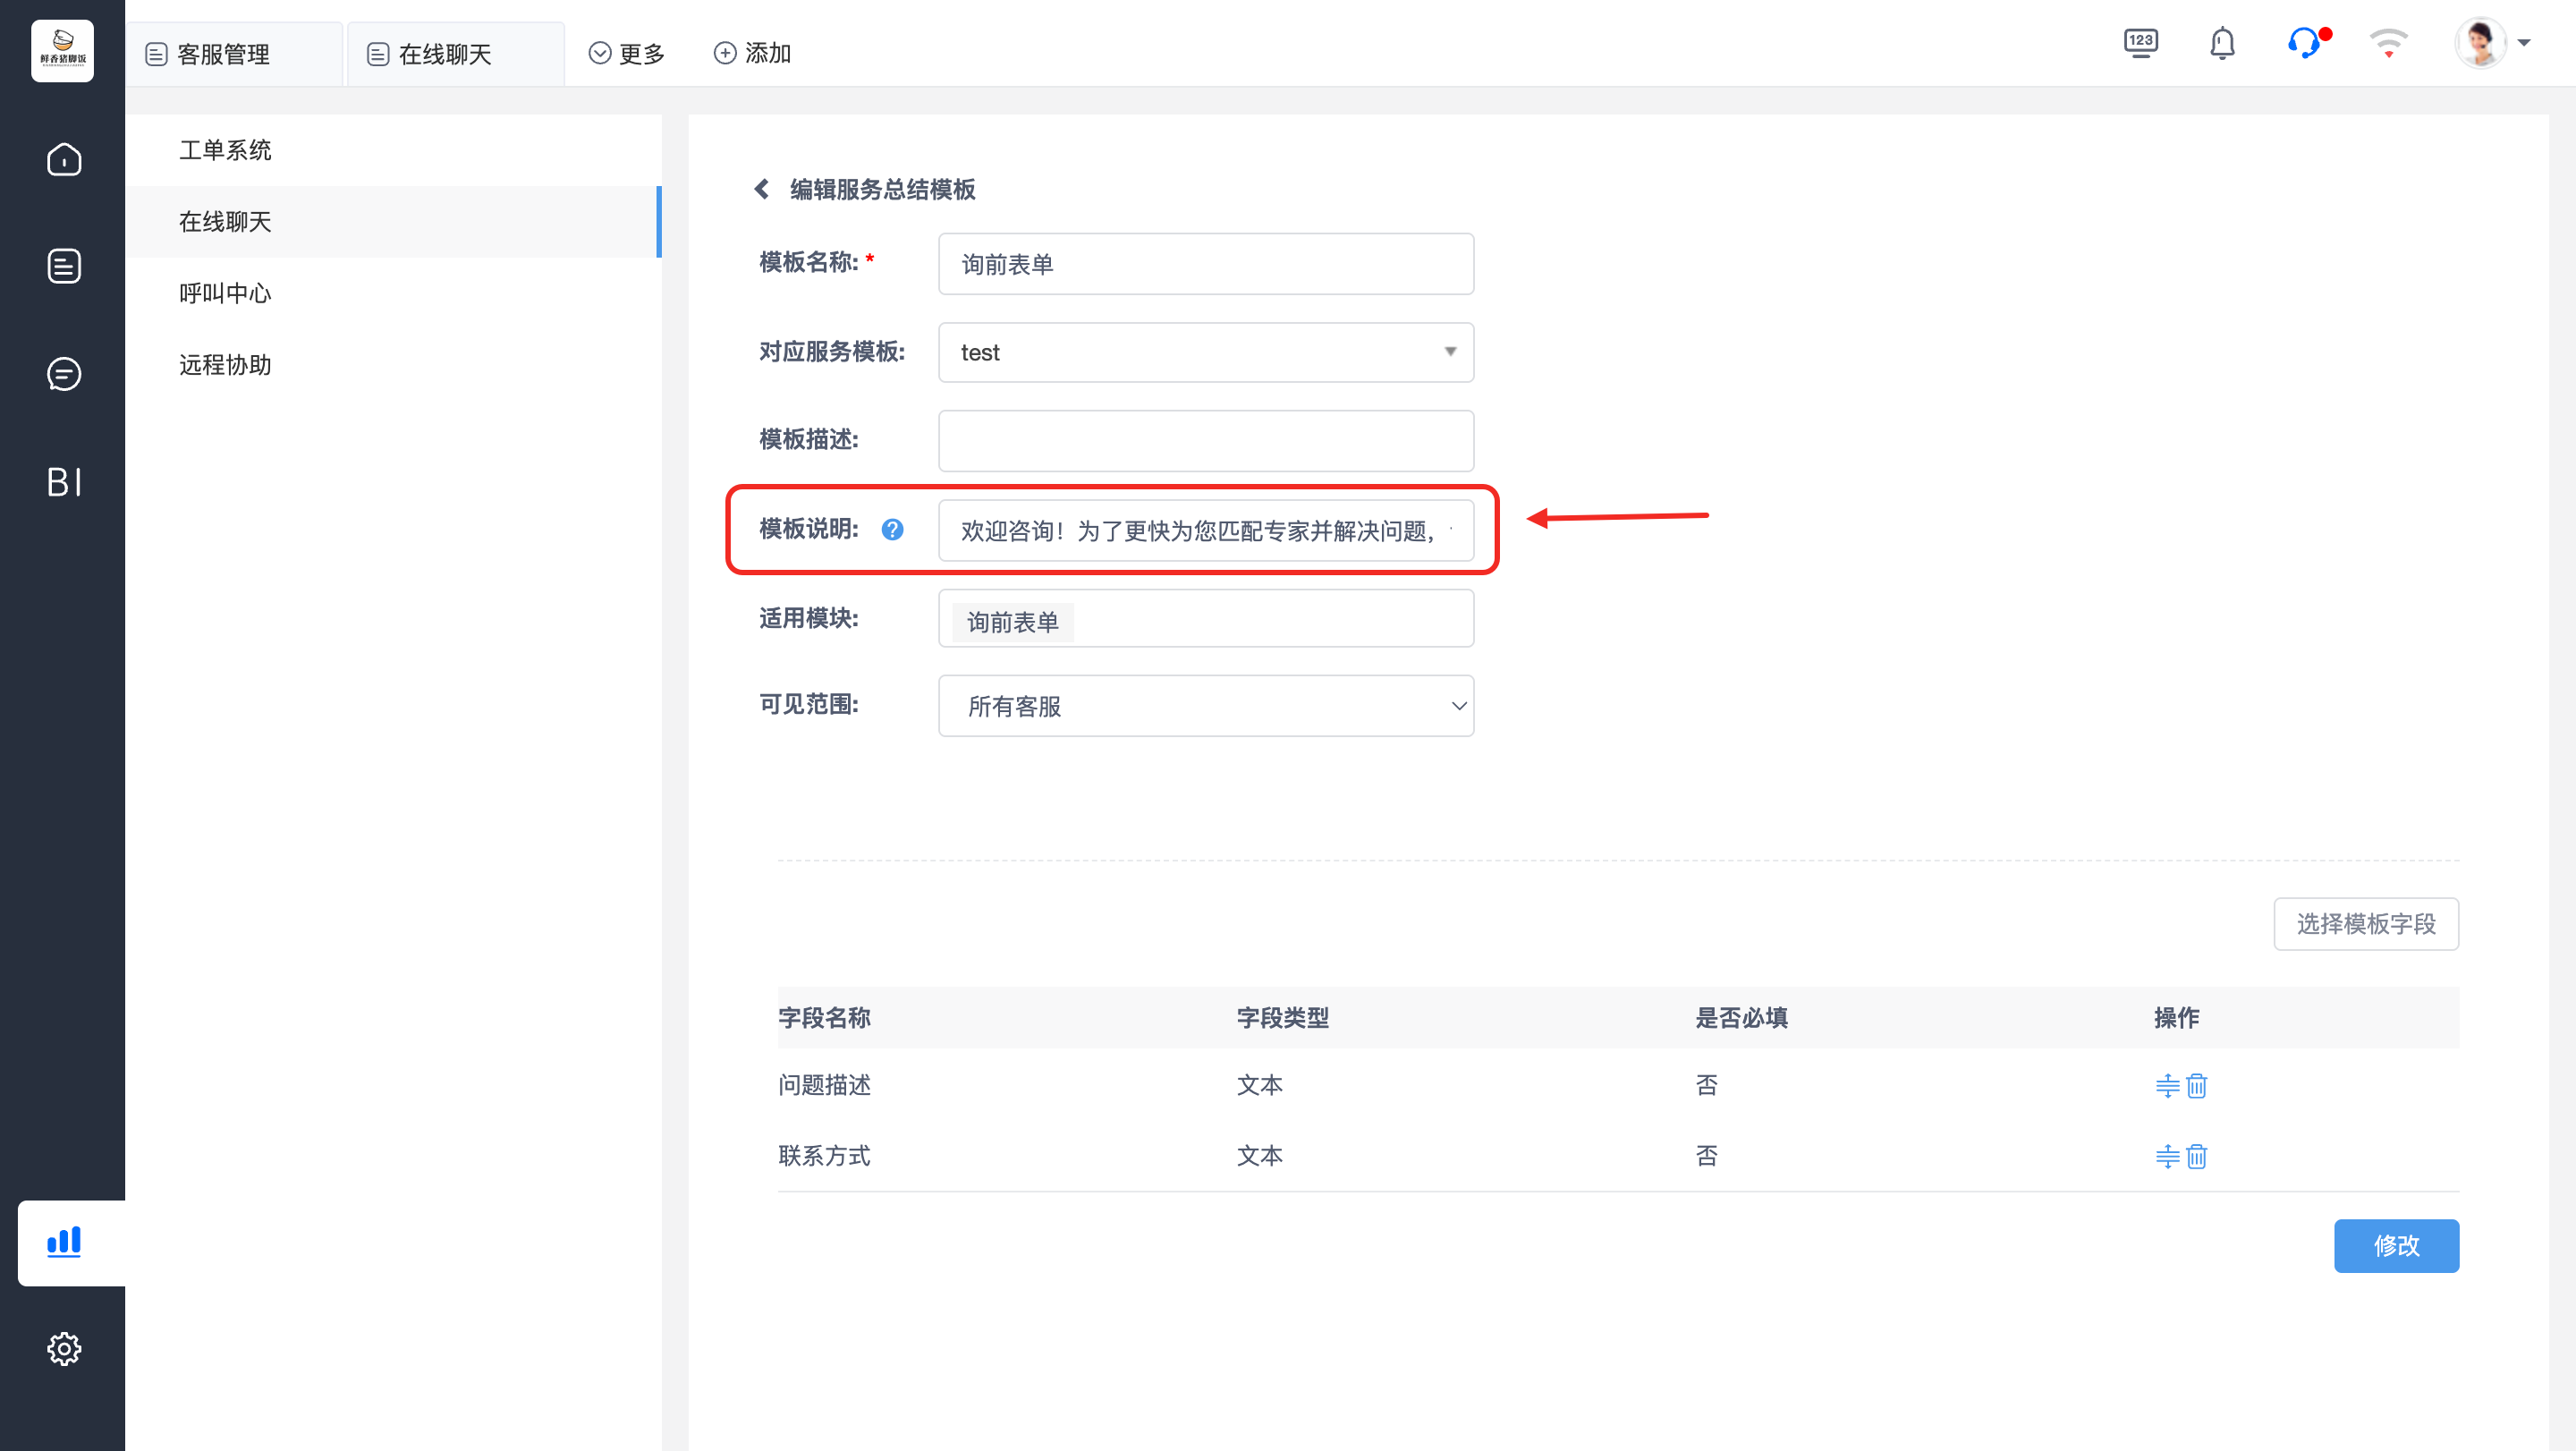The width and height of the screenshot is (2576, 1451).
Task: Open settings gear icon at bottom
Action: [64, 1348]
